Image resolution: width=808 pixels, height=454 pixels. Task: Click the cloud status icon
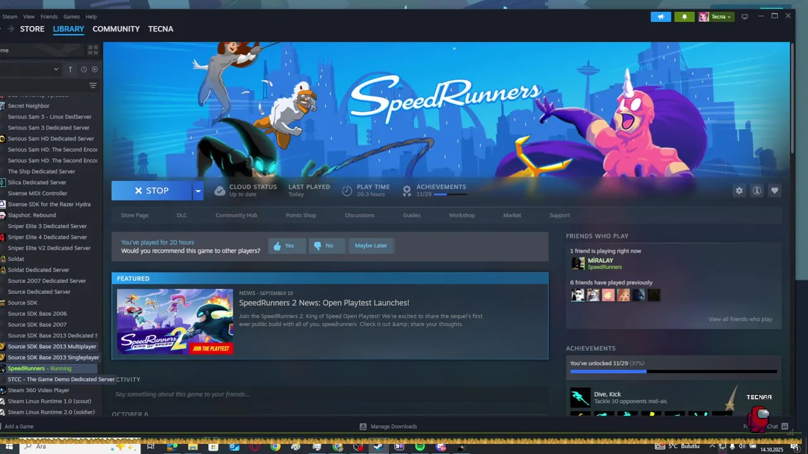[x=219, y=190]
